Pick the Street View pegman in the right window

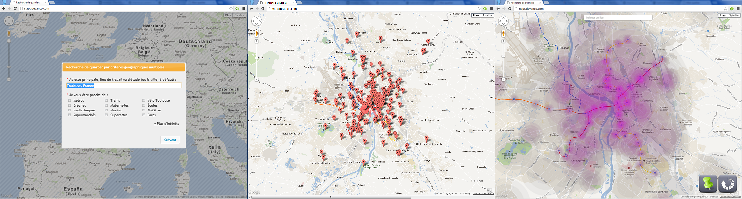click(503, 33)
